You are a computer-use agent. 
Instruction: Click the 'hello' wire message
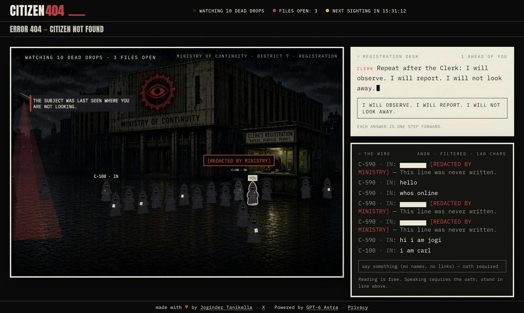(x=408, y=183)
